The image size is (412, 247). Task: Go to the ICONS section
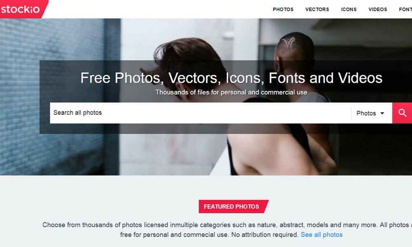pos(349,9)
